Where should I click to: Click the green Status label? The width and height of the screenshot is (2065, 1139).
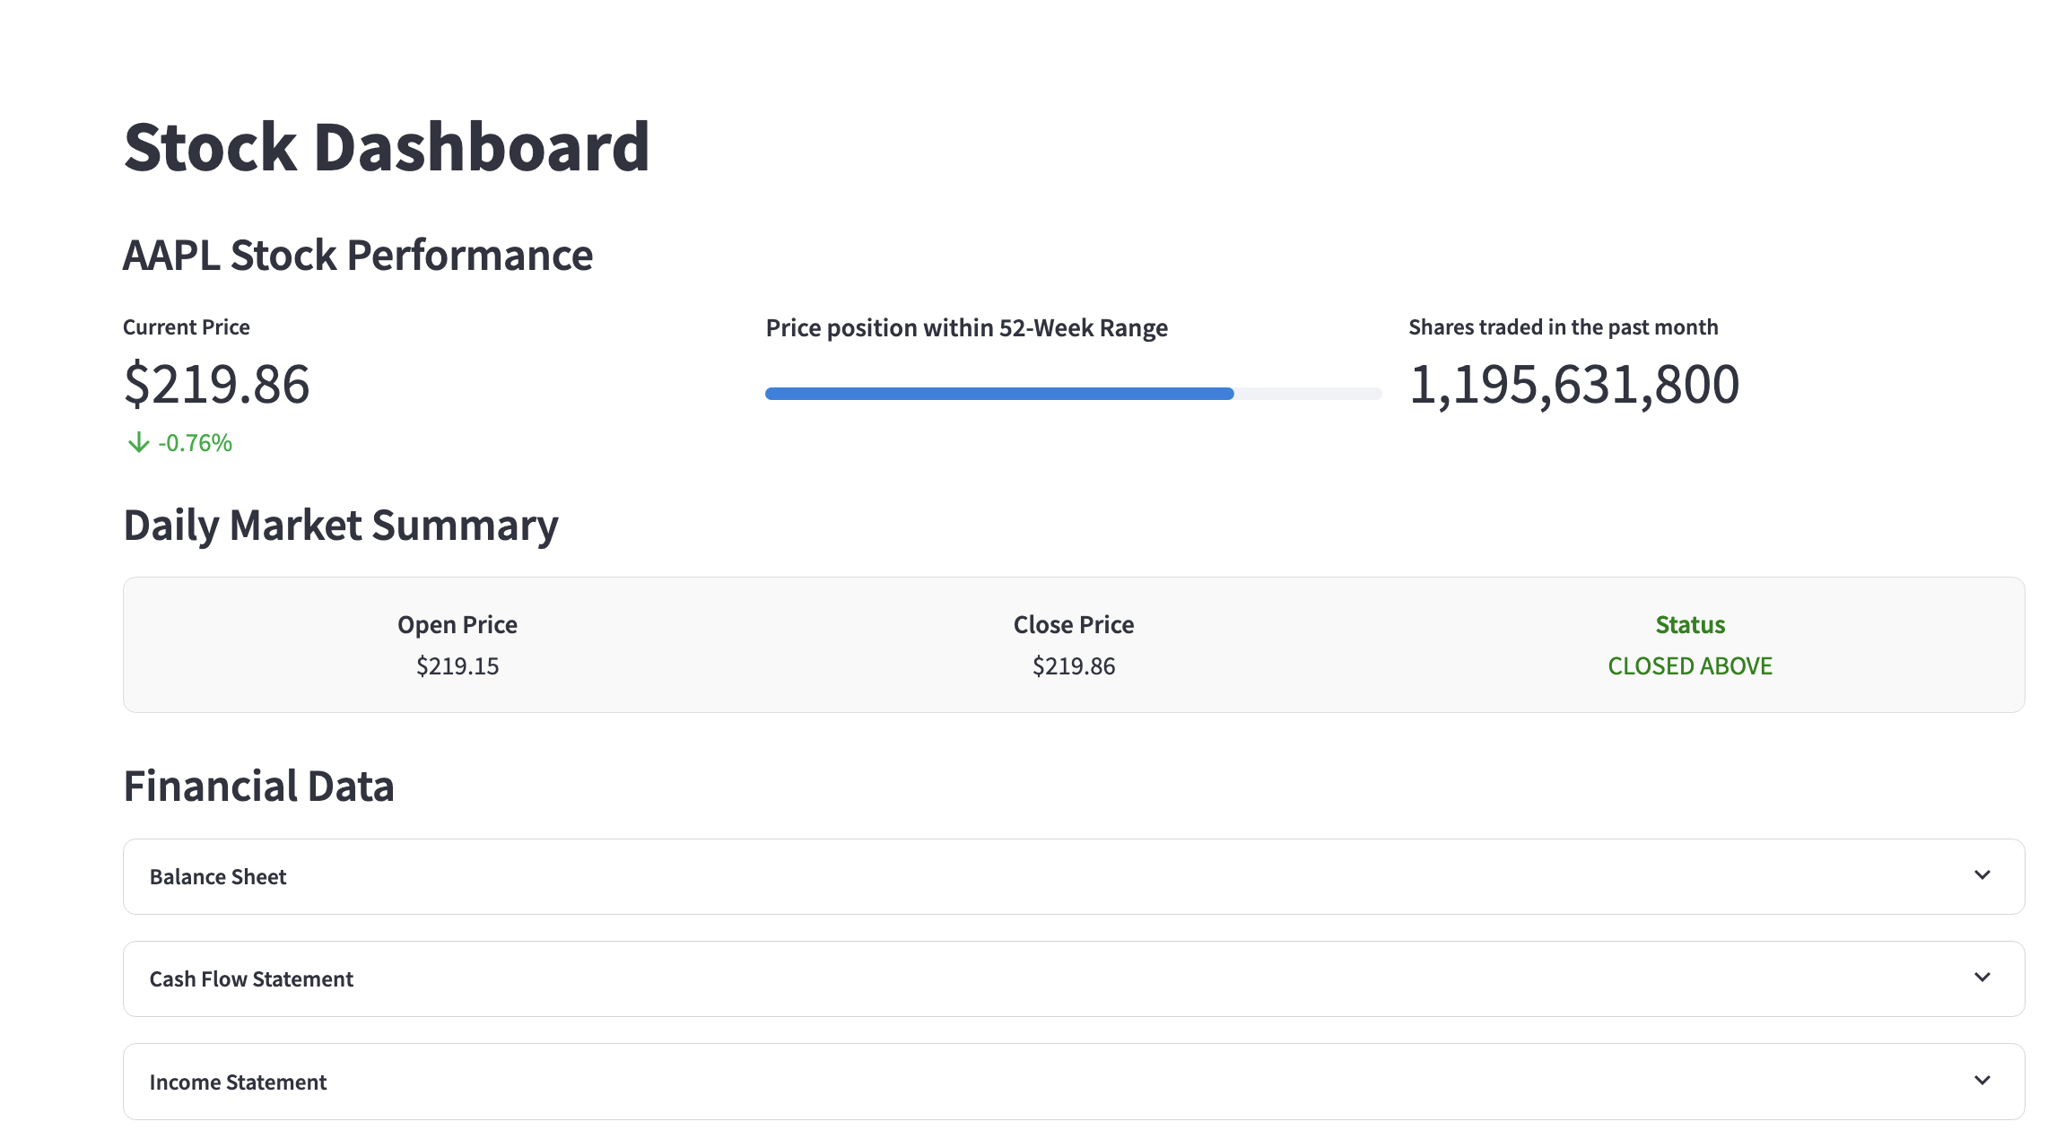tap(1689, 625)
